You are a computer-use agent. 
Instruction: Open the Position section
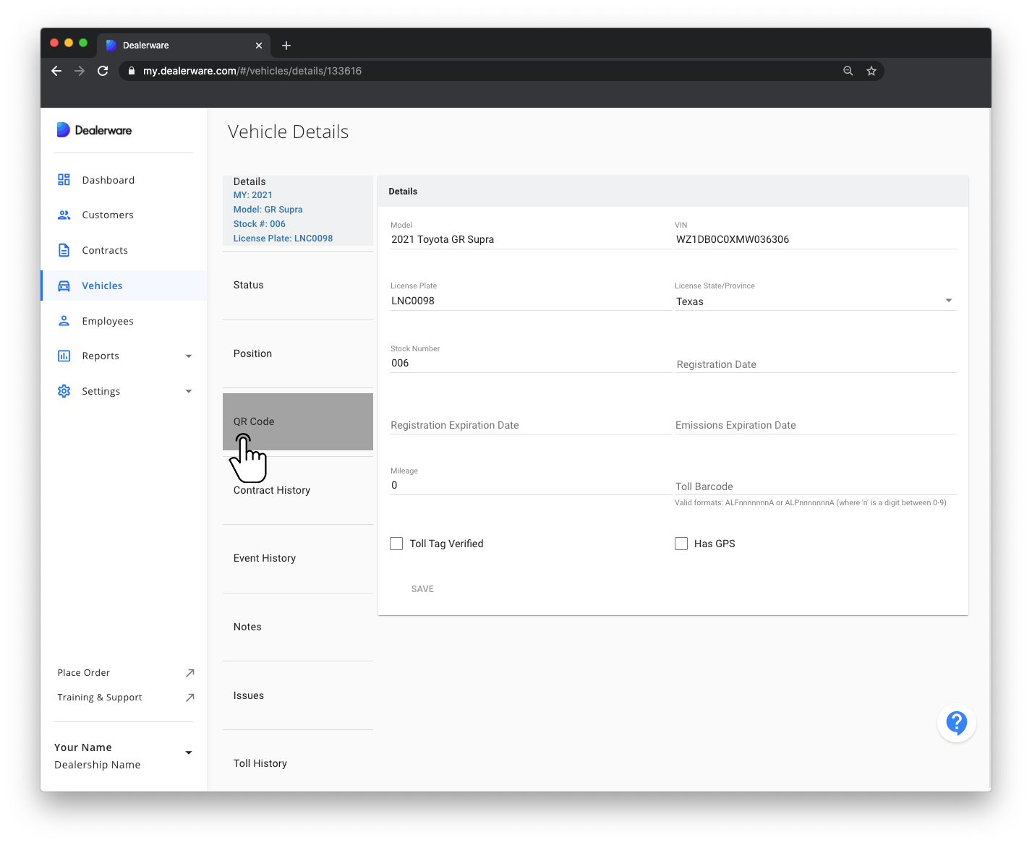(298, 353)
